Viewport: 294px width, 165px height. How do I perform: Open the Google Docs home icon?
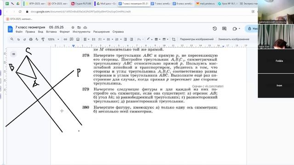click(x=10, y=29)
